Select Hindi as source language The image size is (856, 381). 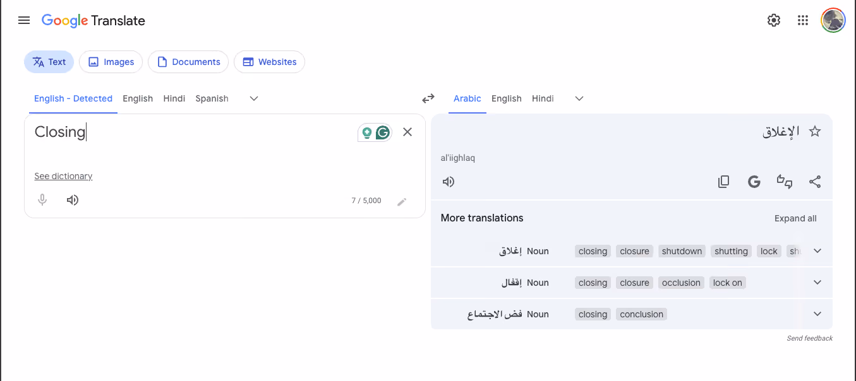pyautogui.click(x=174, y=98)
